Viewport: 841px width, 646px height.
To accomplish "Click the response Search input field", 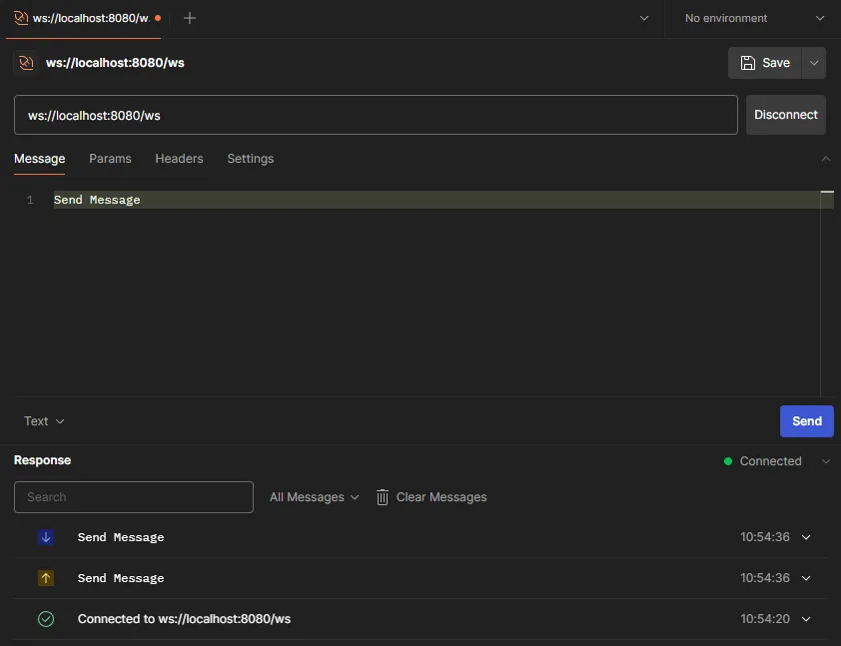I will pos(134,497).
